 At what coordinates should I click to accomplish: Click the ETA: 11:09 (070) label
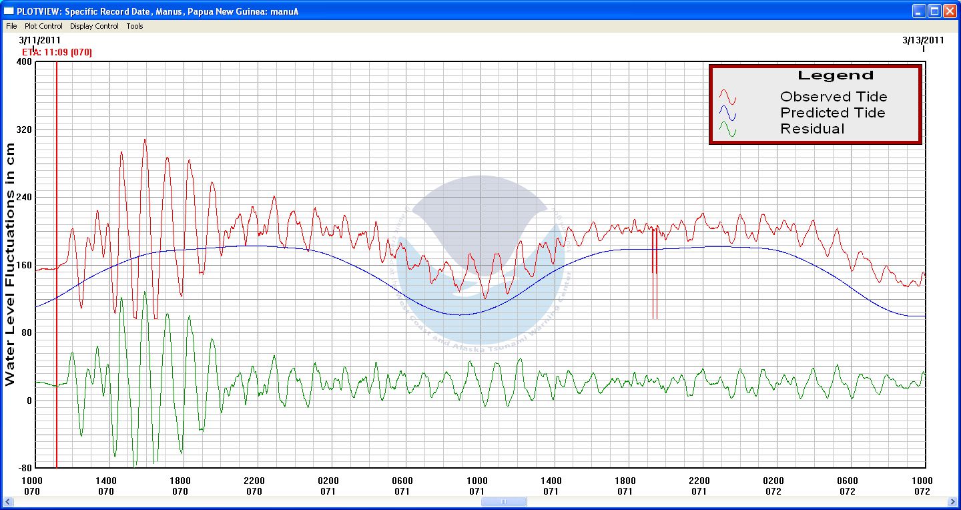pos(57,52)
